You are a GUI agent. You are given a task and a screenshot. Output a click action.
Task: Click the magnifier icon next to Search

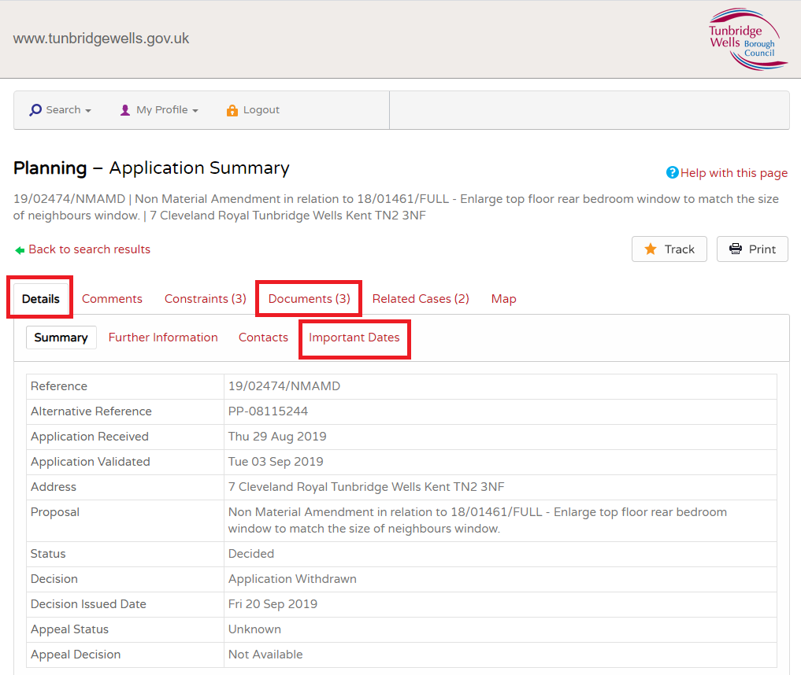tap(35, 109)
